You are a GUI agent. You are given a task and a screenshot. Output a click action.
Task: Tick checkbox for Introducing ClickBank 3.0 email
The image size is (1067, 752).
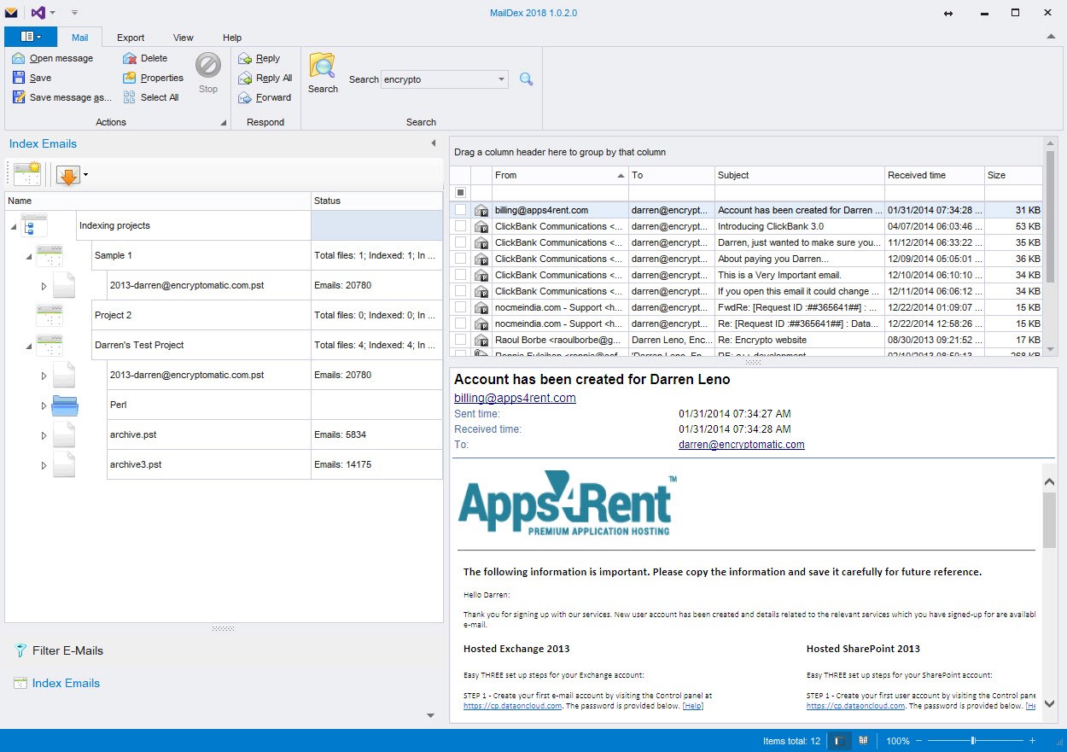(461, 226)
